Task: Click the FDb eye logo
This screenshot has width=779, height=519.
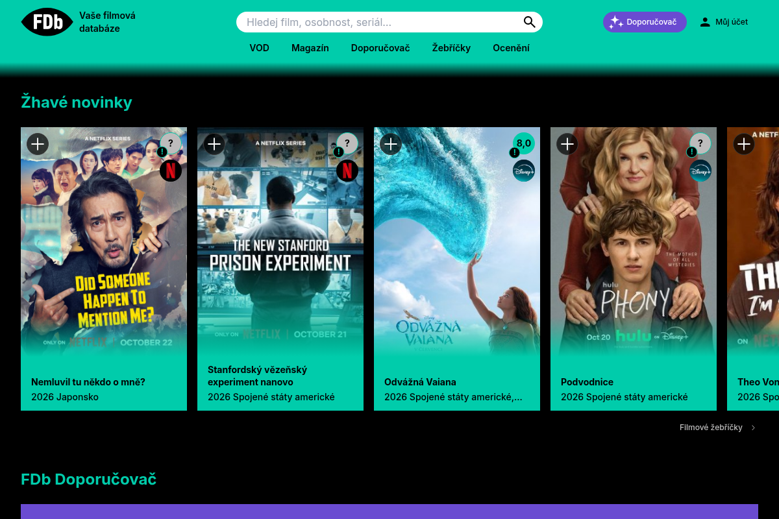Action: (47, 22)
